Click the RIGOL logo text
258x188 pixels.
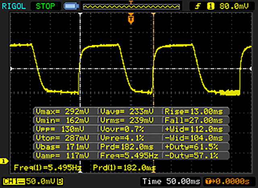click(14, 6)
